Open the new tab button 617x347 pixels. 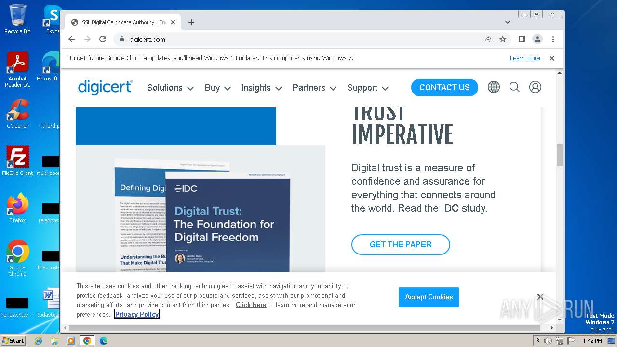[191, 22]
